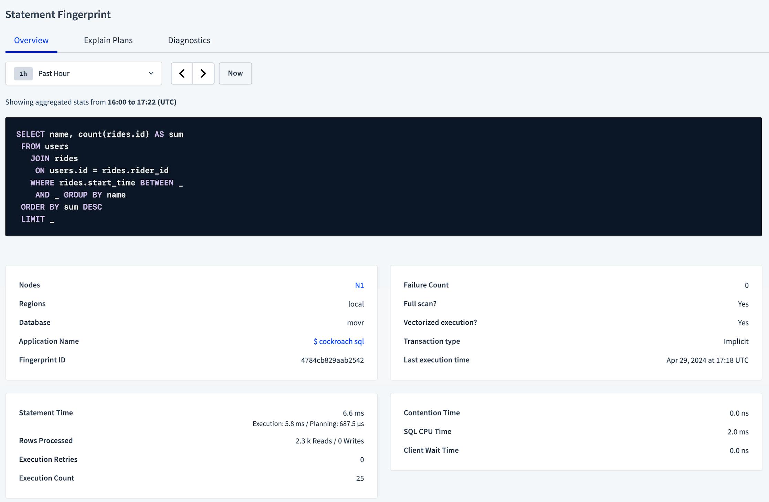Click the Statement Time value
Screen dimensions: 769x502
tap(353, 413)
